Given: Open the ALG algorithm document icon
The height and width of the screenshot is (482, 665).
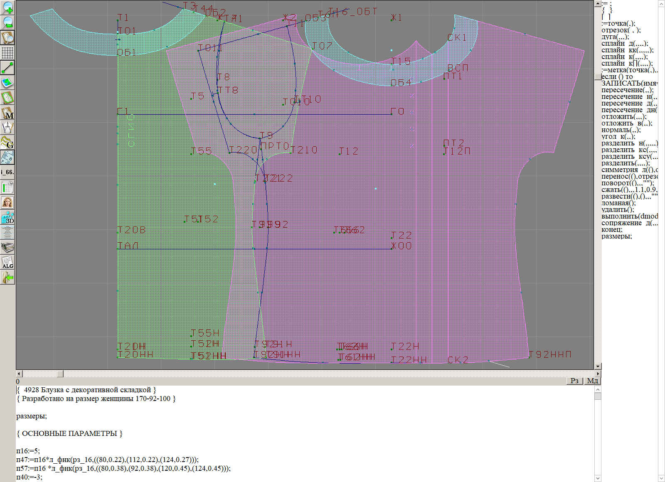Looking at the screenshot, I should point(7,262).
